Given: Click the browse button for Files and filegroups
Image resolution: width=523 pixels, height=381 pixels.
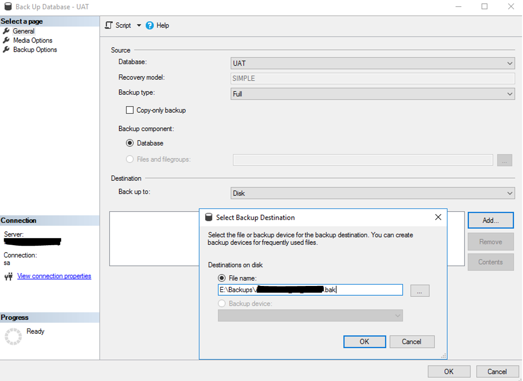Looking at the screenshot, I should coord(504,160).
